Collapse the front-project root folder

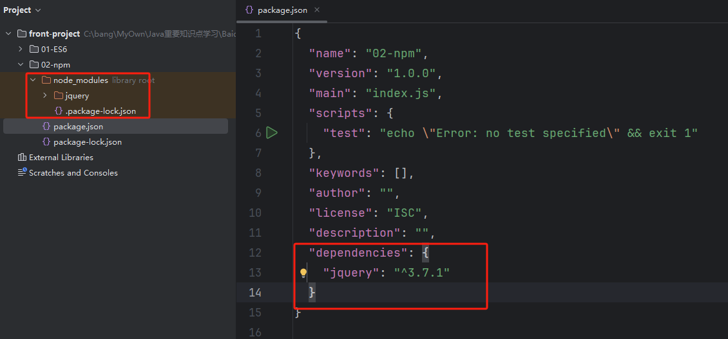9,34
